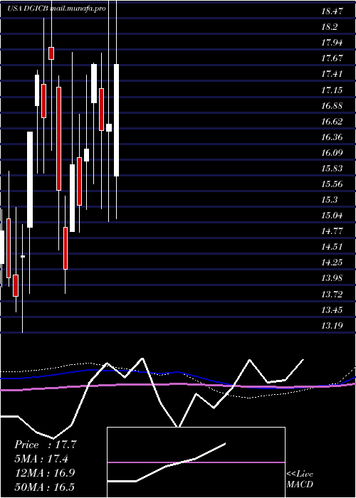Click the 18.47 price axis label
Viewport: 356px width, 498px height.
coord(332,11)
